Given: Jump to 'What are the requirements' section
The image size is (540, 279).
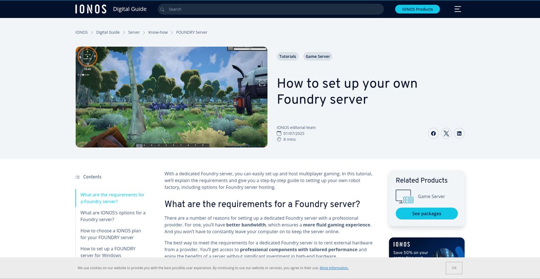Looking at the screenshot, I should pyautogui.click(x=112, y=198).
